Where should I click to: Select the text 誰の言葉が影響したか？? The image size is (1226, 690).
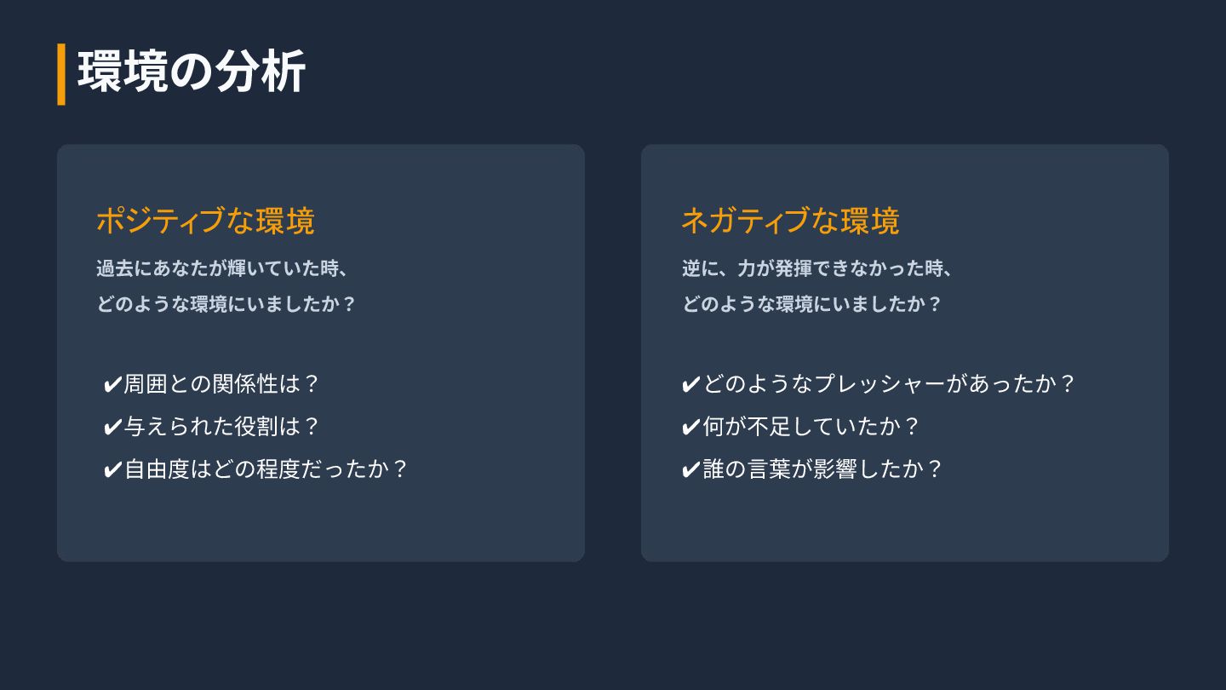[823, 469]
